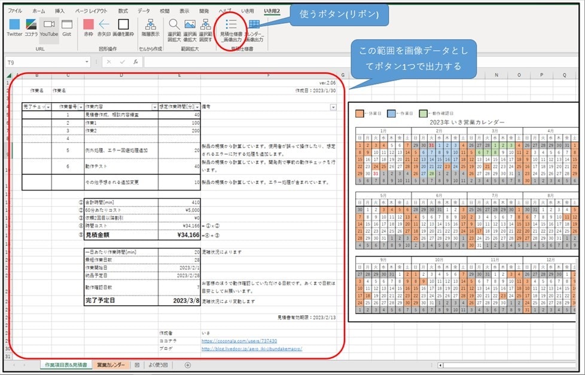This screenshot has width=585, height=375.
Task: Switch to the ページレイアウト ribbon tab
Action: [91, 11]
